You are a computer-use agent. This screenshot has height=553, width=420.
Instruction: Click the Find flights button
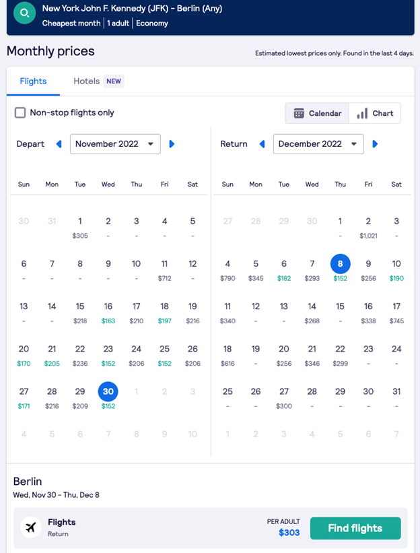[x=355, y=528]
